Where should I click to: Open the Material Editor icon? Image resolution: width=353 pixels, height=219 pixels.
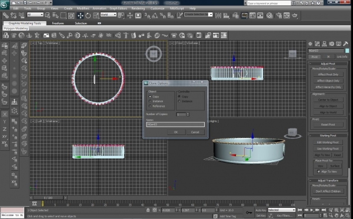tap(269, 15)
